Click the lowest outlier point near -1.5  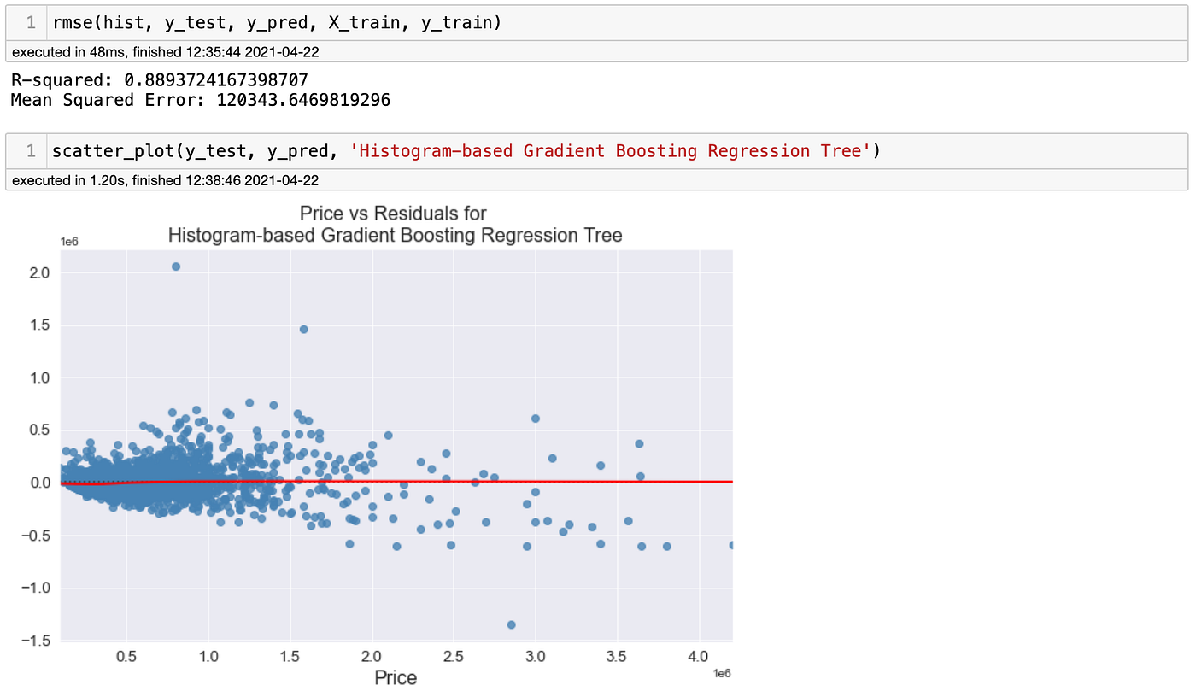point(513,624)
